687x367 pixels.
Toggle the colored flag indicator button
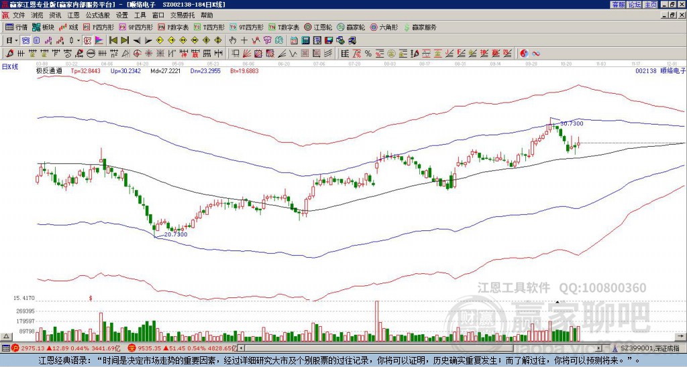click(99, 41)
